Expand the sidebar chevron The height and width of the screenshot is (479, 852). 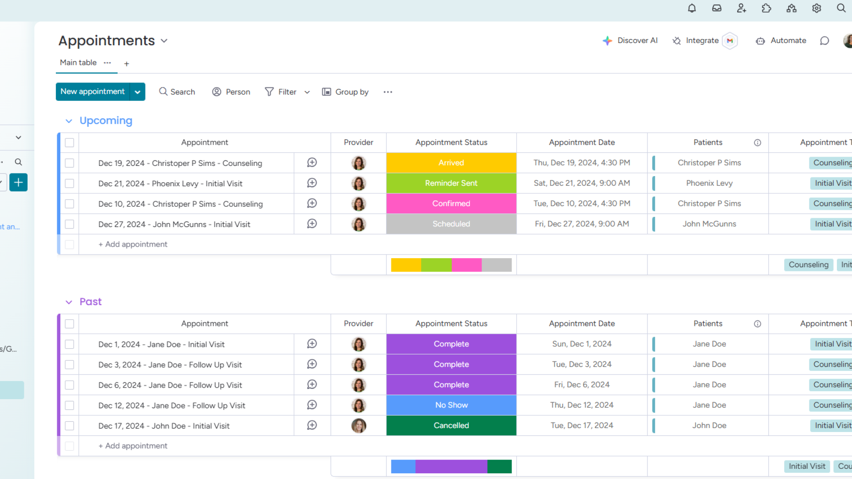[x=18, y=137]
